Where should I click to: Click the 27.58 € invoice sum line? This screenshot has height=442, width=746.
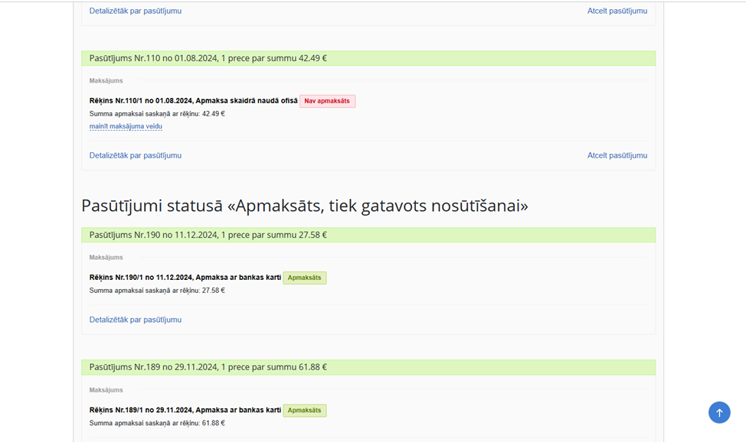tap(157, 291)
